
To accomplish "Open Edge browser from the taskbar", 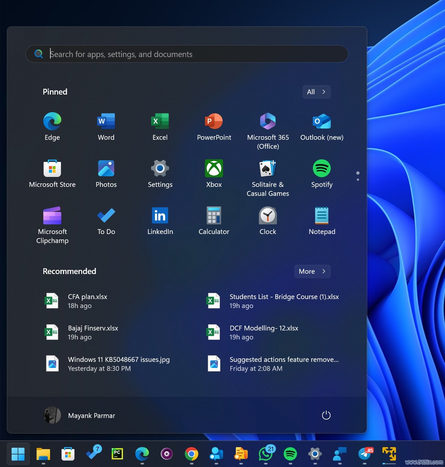I will (142, 454).
